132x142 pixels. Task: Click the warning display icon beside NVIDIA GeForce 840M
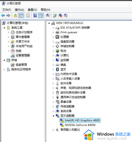62,125
